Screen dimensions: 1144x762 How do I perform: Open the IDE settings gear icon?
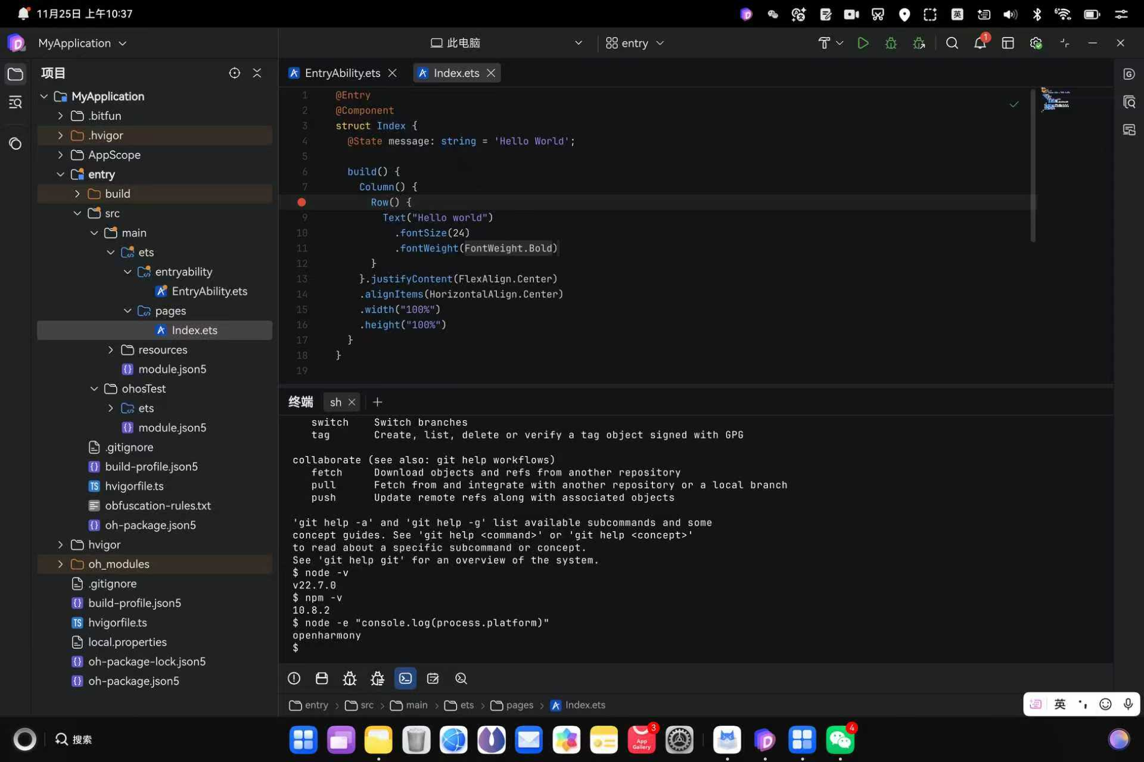(x=1036, y=43)
